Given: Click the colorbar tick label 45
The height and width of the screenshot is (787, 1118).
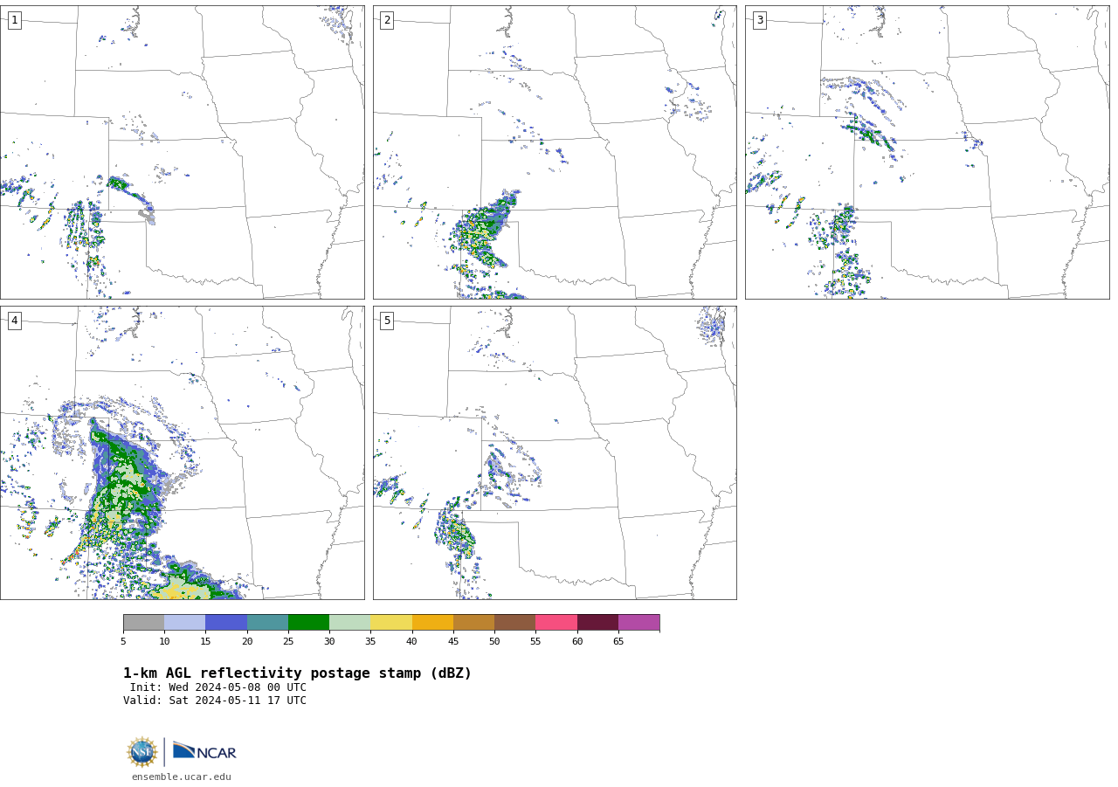Looking at the screenshot, I should pos(453,642).
